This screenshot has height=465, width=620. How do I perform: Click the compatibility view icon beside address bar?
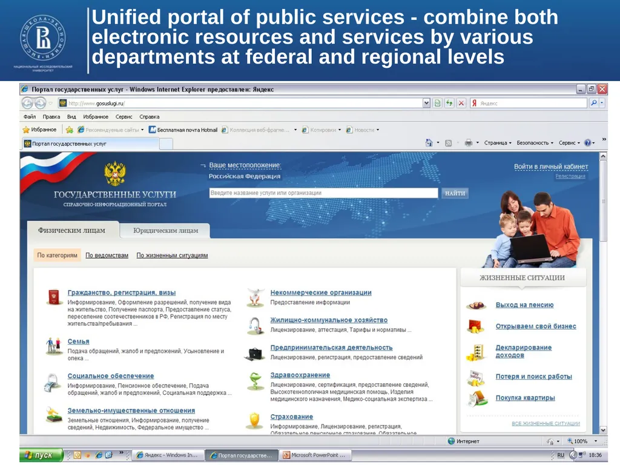(x=437, y=103)
